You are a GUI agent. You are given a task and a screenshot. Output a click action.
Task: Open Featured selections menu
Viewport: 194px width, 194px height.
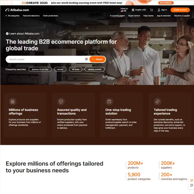pos(31,16)
